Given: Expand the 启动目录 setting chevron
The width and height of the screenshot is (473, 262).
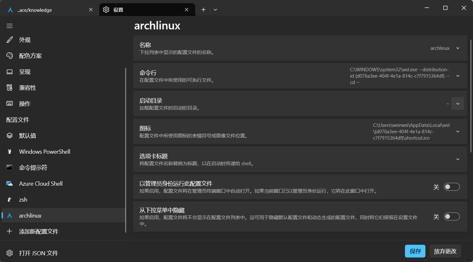Looking at the screenshot, I should click(x=458, y=104).
